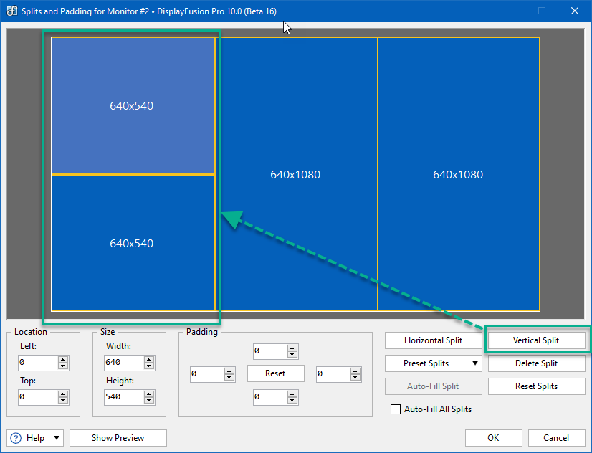Click the DisplayFusion app icon in title bar
The width and height of the screenshot is (592, 453).
coord(11,11)
